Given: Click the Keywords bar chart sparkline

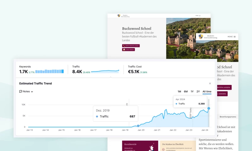Looking at the screenshot, I should (x=49, y=71).
